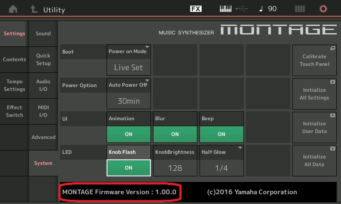Disable the Beep sound toggle
341x204 pixels.
click(221, 134)
